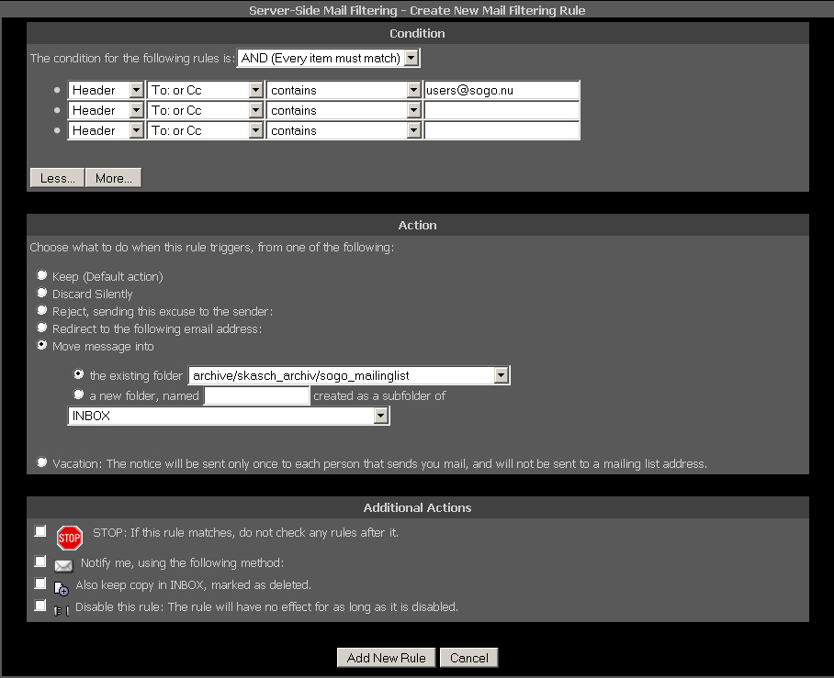This screenshot has width=834, height=678.
Task: Check the Notify me checkbox
Action: tap(40, 561)
